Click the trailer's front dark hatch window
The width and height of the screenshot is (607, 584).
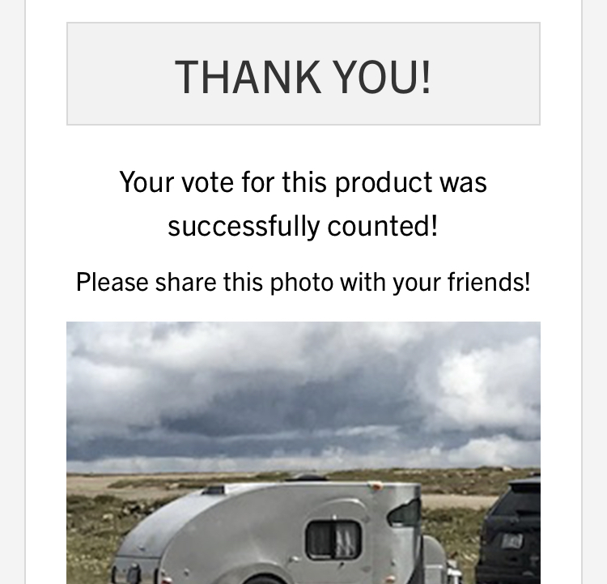point(405,514)
